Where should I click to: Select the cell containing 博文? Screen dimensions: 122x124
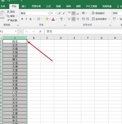pos(15,59)
